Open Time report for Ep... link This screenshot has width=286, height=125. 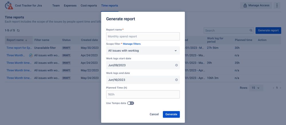tap(19, 48)
